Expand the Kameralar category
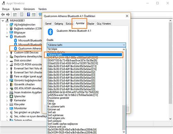The width and height of the screenshot is (173, 134). coord(7,100)
